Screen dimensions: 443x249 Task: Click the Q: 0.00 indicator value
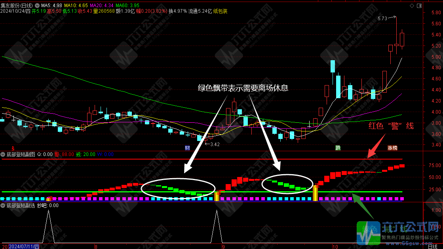[45, 154]
